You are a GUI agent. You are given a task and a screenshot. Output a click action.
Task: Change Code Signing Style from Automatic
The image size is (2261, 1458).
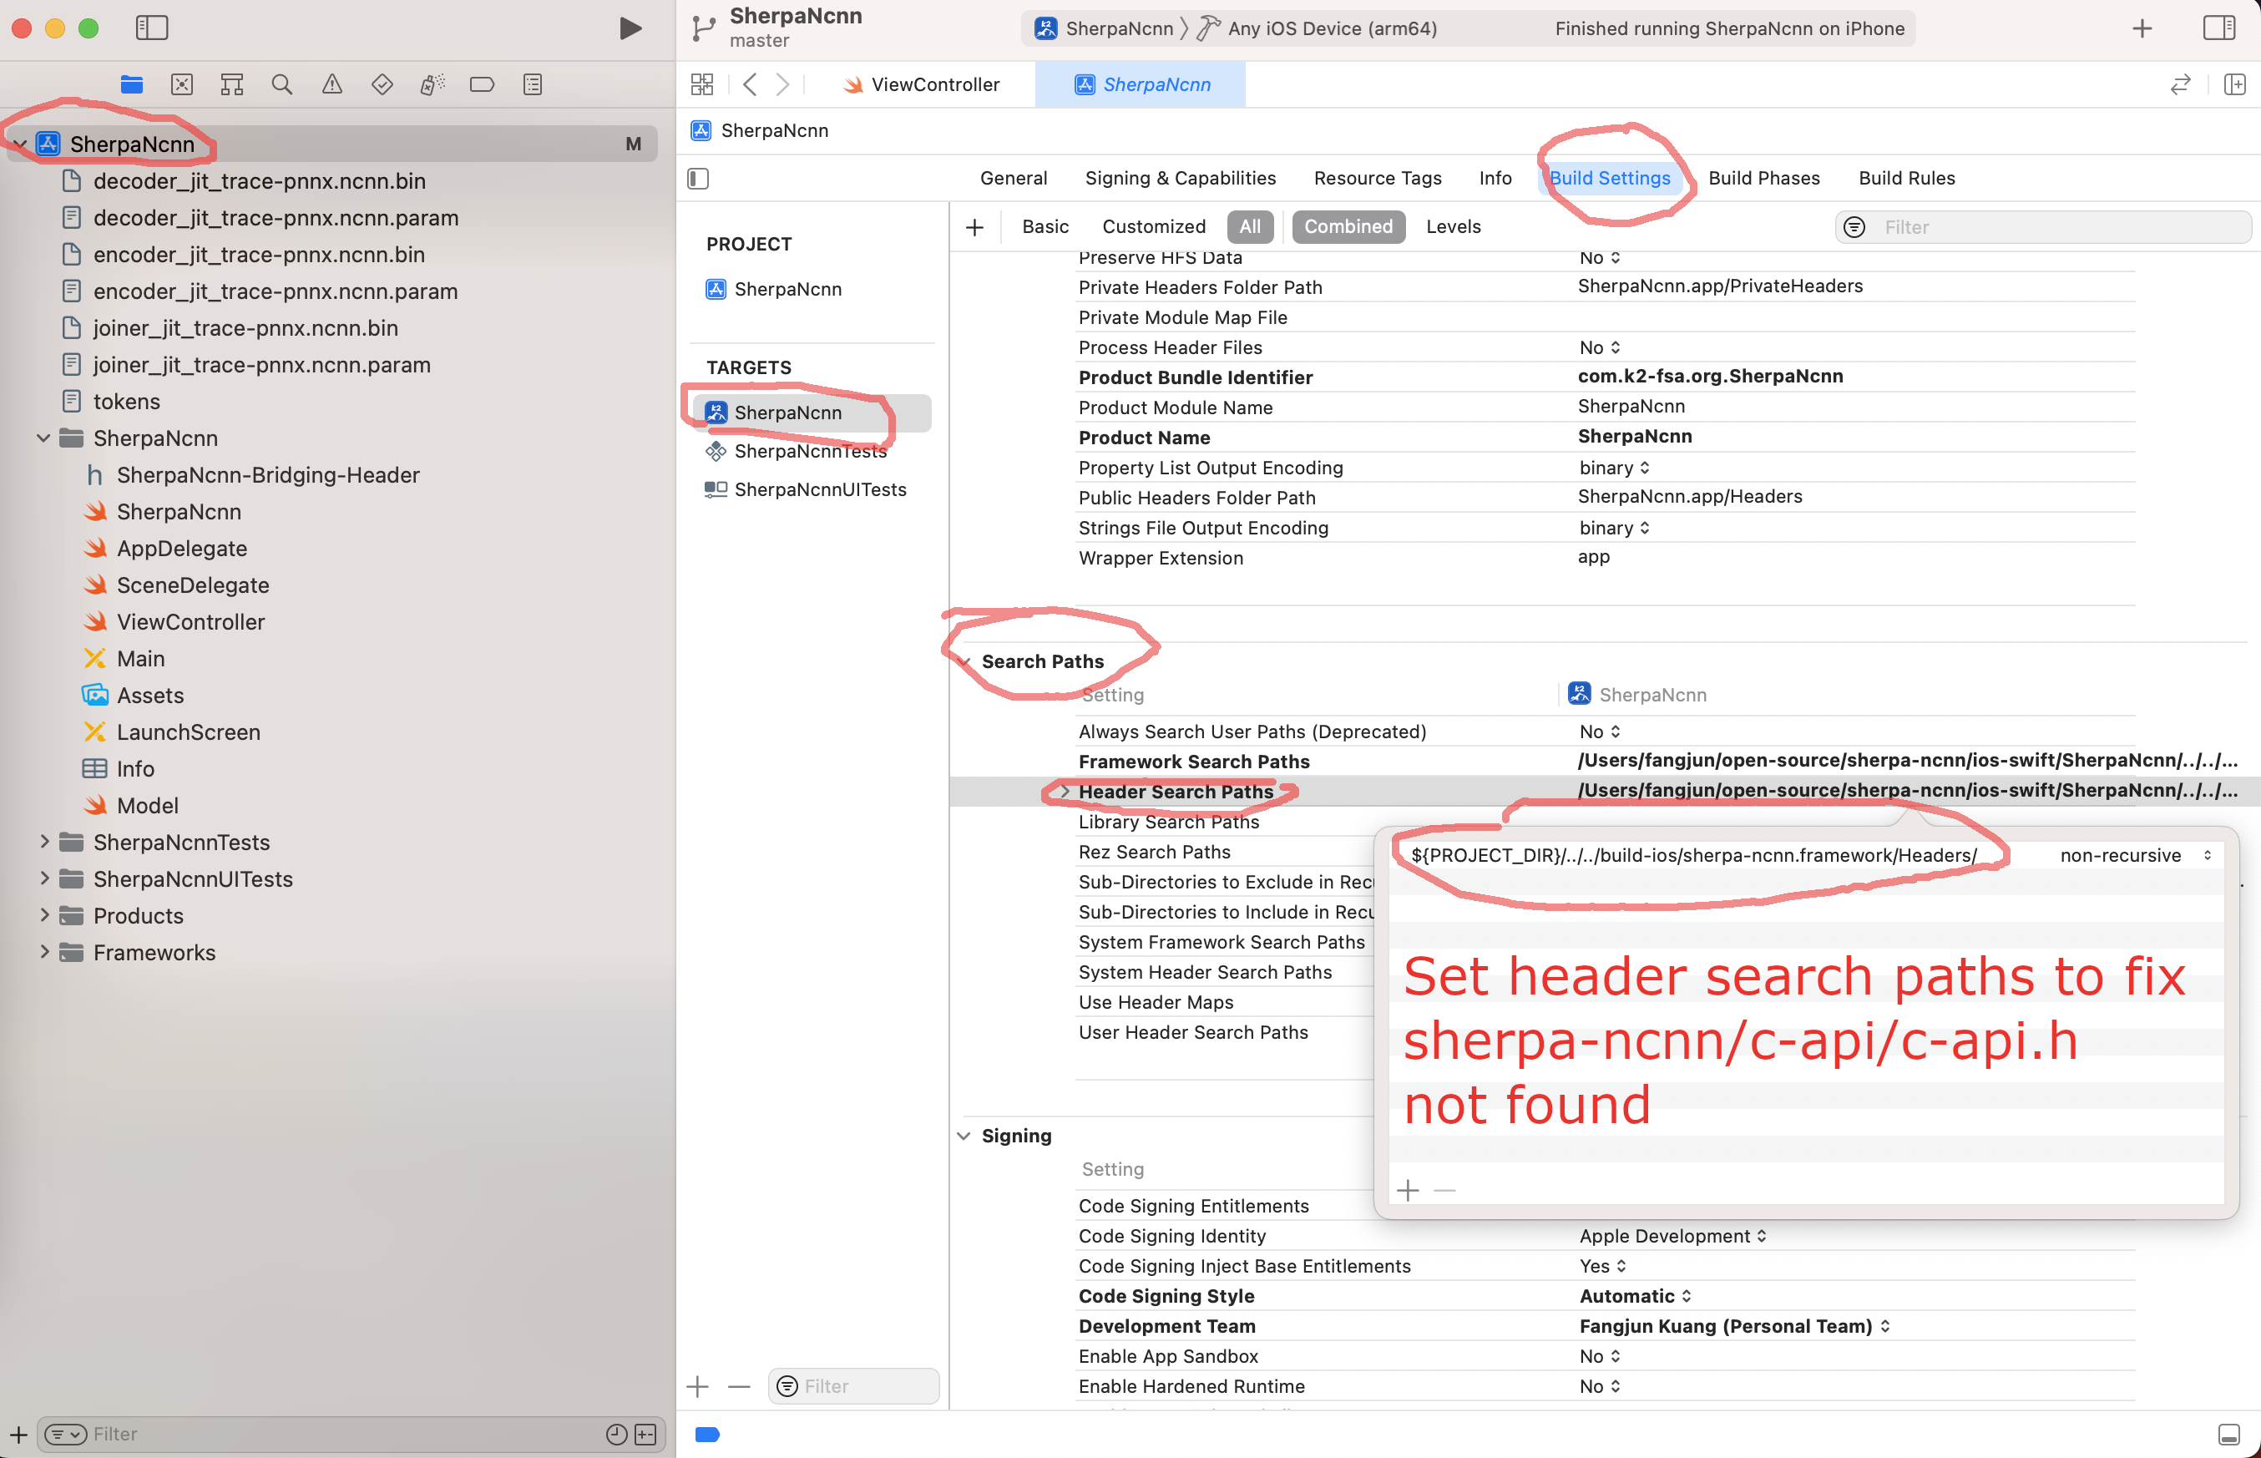pyautogui.click(x=1636, y=1296)
